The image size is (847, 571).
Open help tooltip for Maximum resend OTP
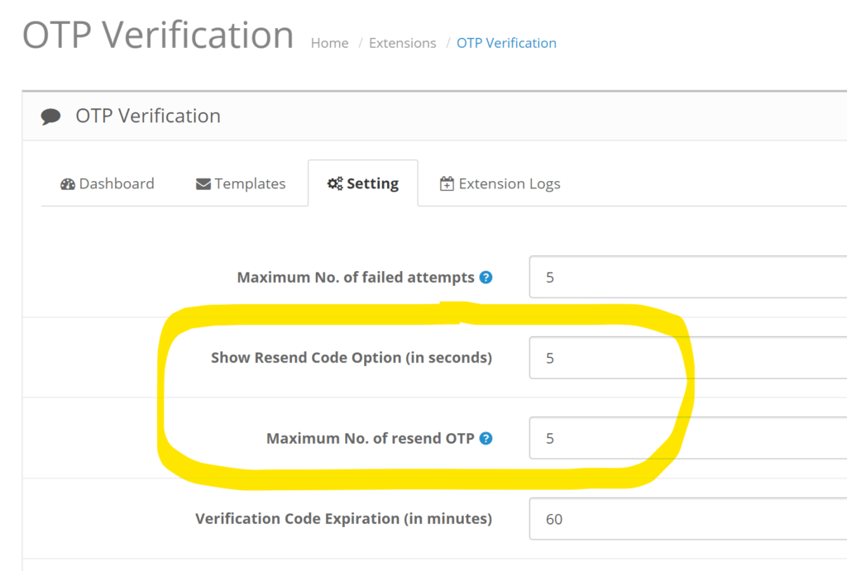coord(486,439)
